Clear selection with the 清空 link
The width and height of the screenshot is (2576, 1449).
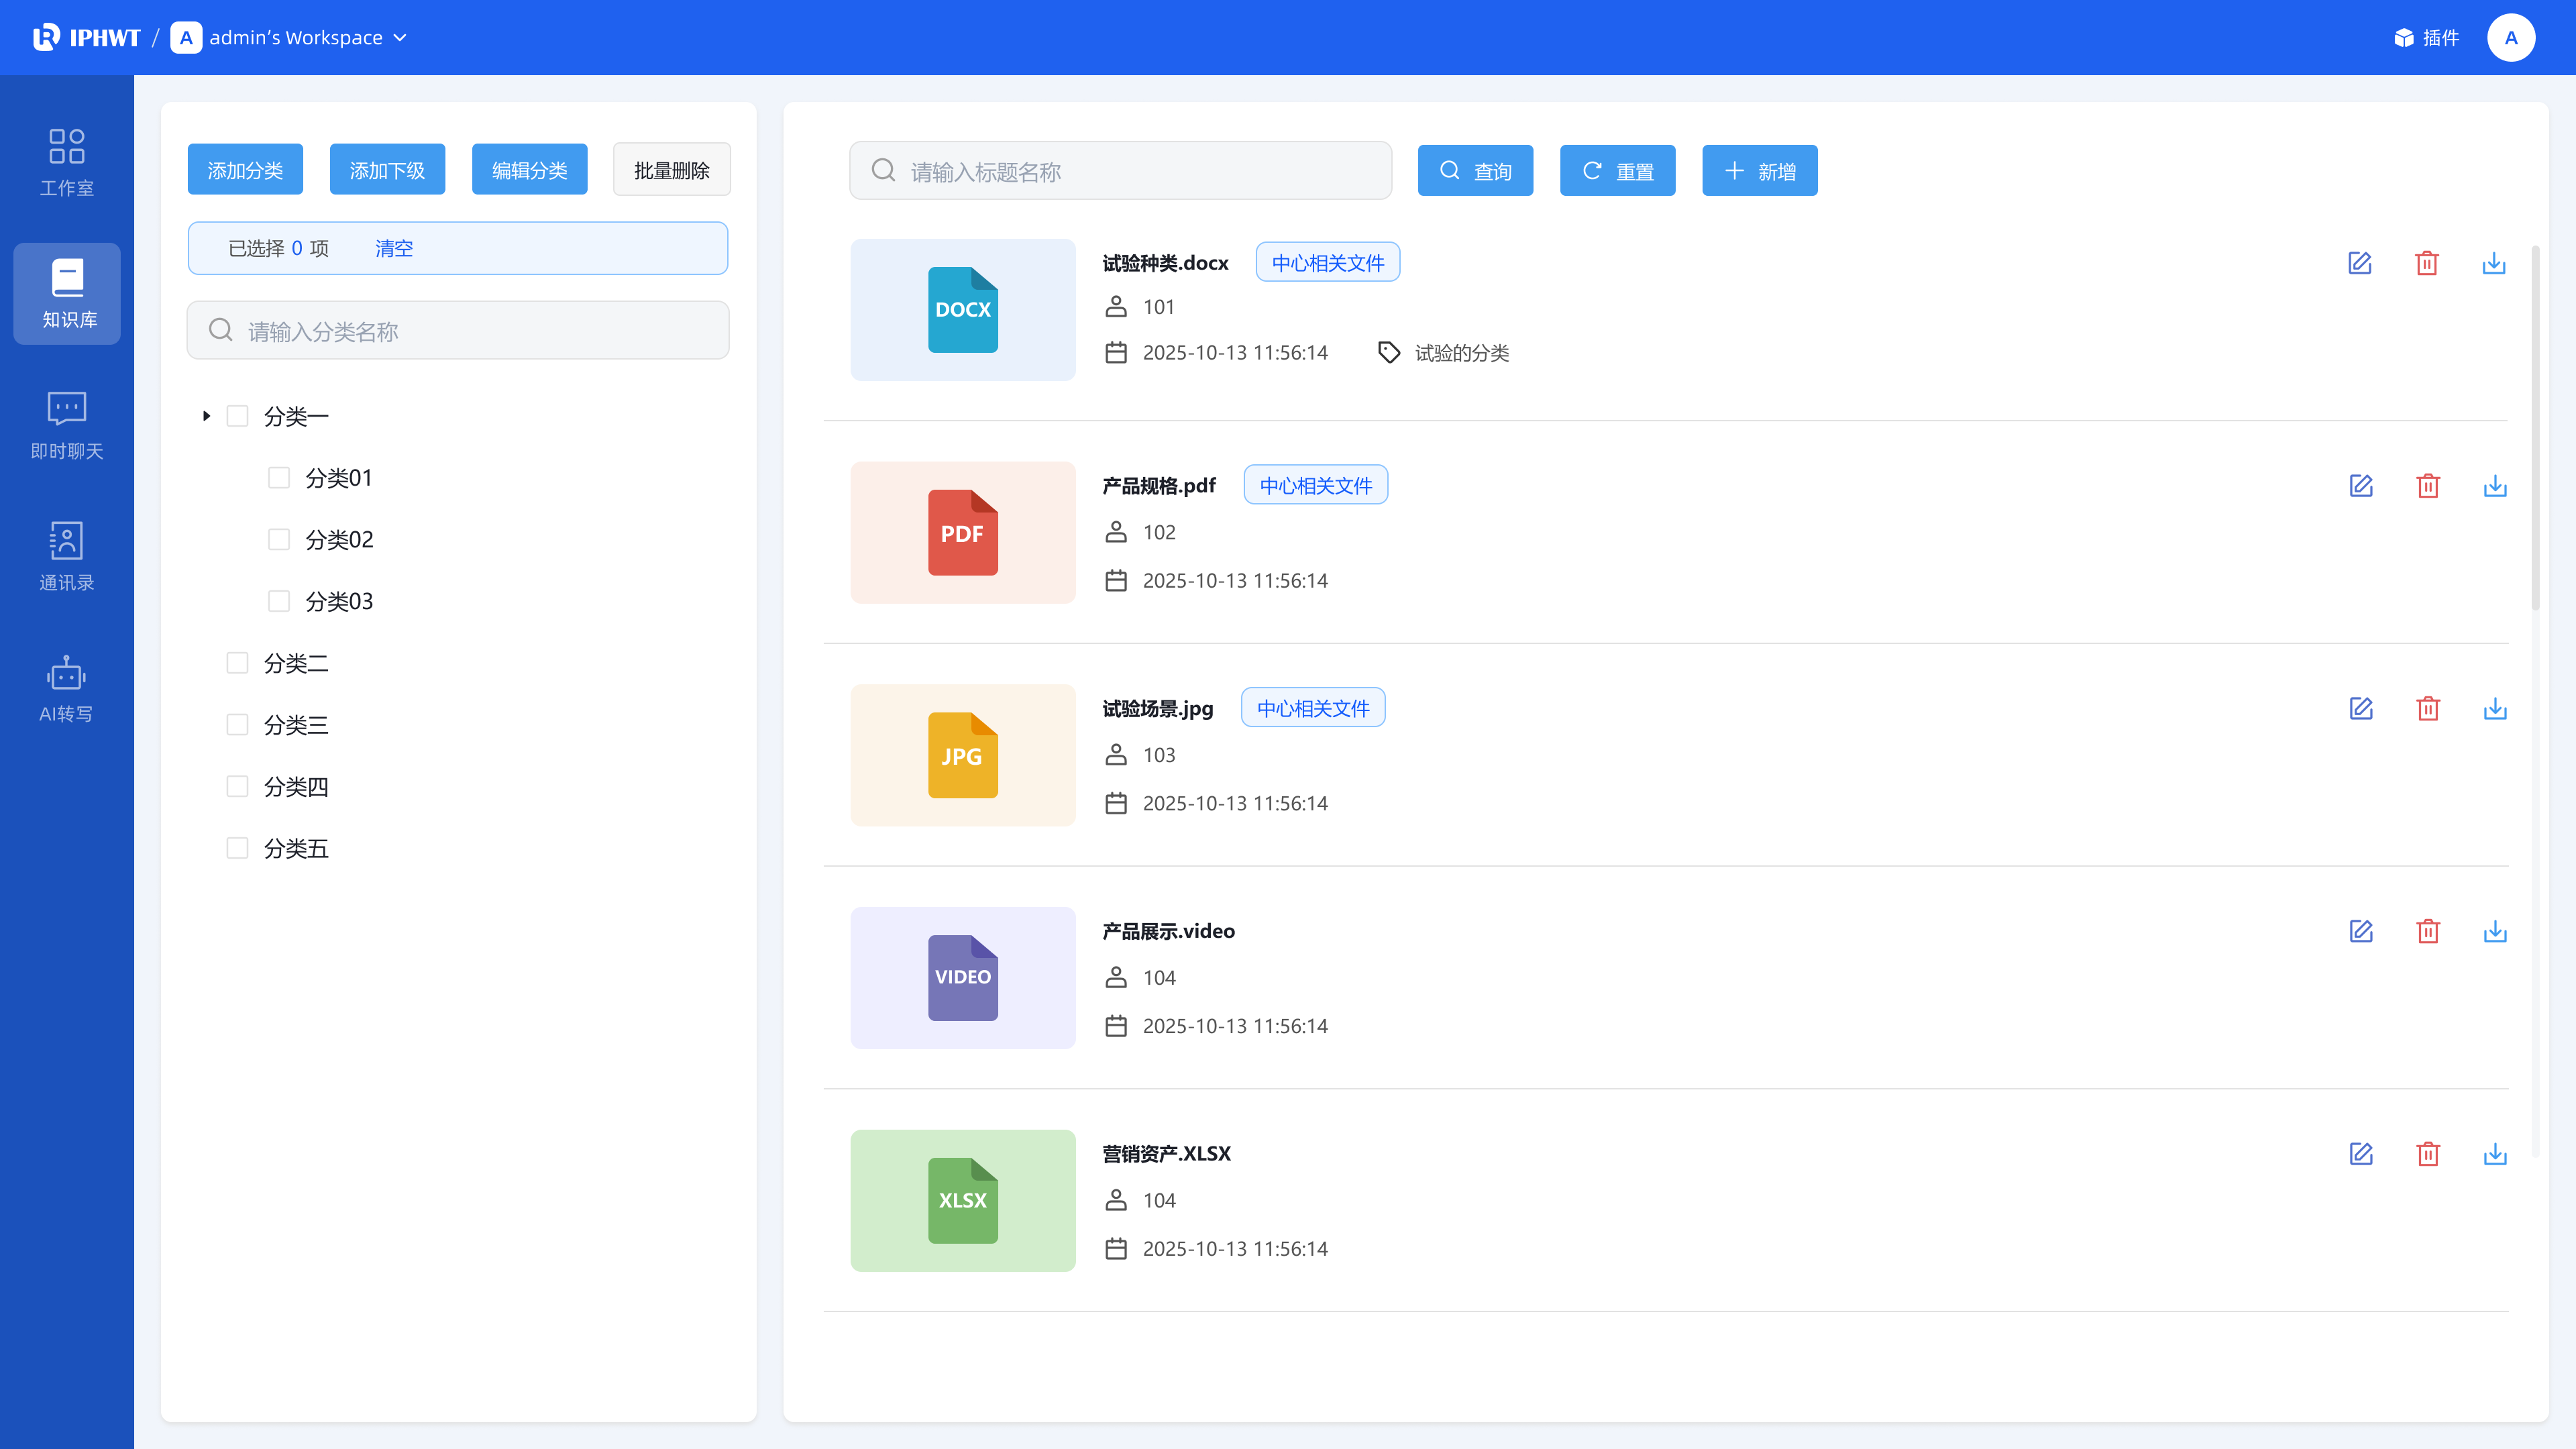point(394,248)
